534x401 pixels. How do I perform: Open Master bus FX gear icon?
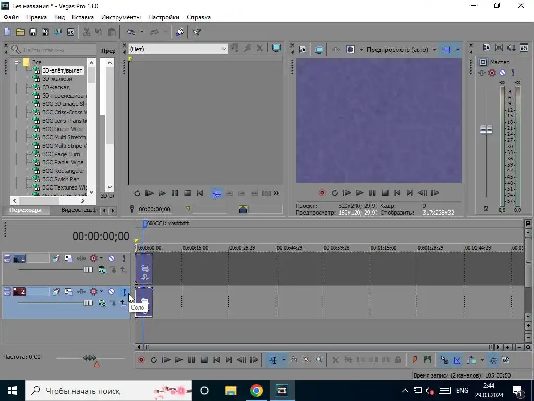click(492, 73)
